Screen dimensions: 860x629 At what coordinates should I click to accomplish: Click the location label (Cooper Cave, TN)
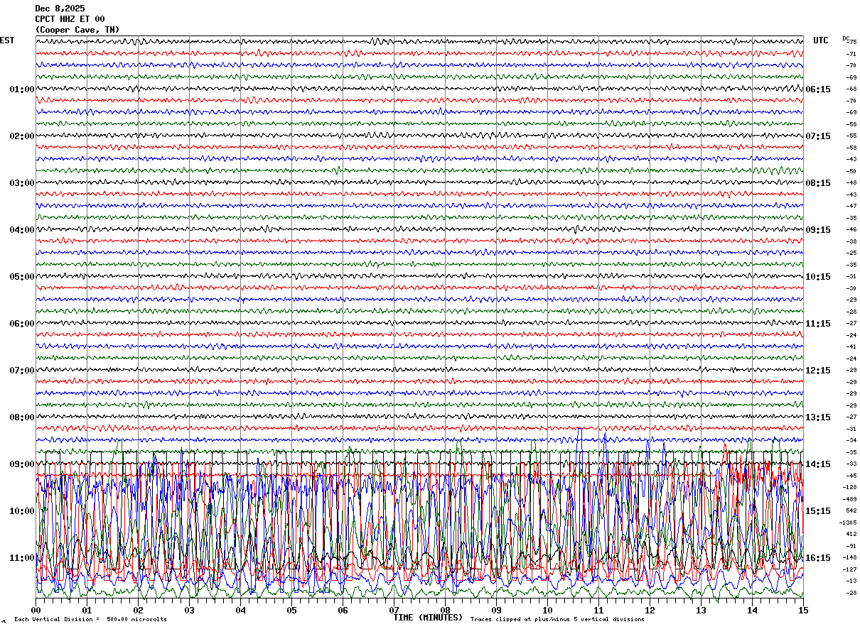click(x=77, y=30)
